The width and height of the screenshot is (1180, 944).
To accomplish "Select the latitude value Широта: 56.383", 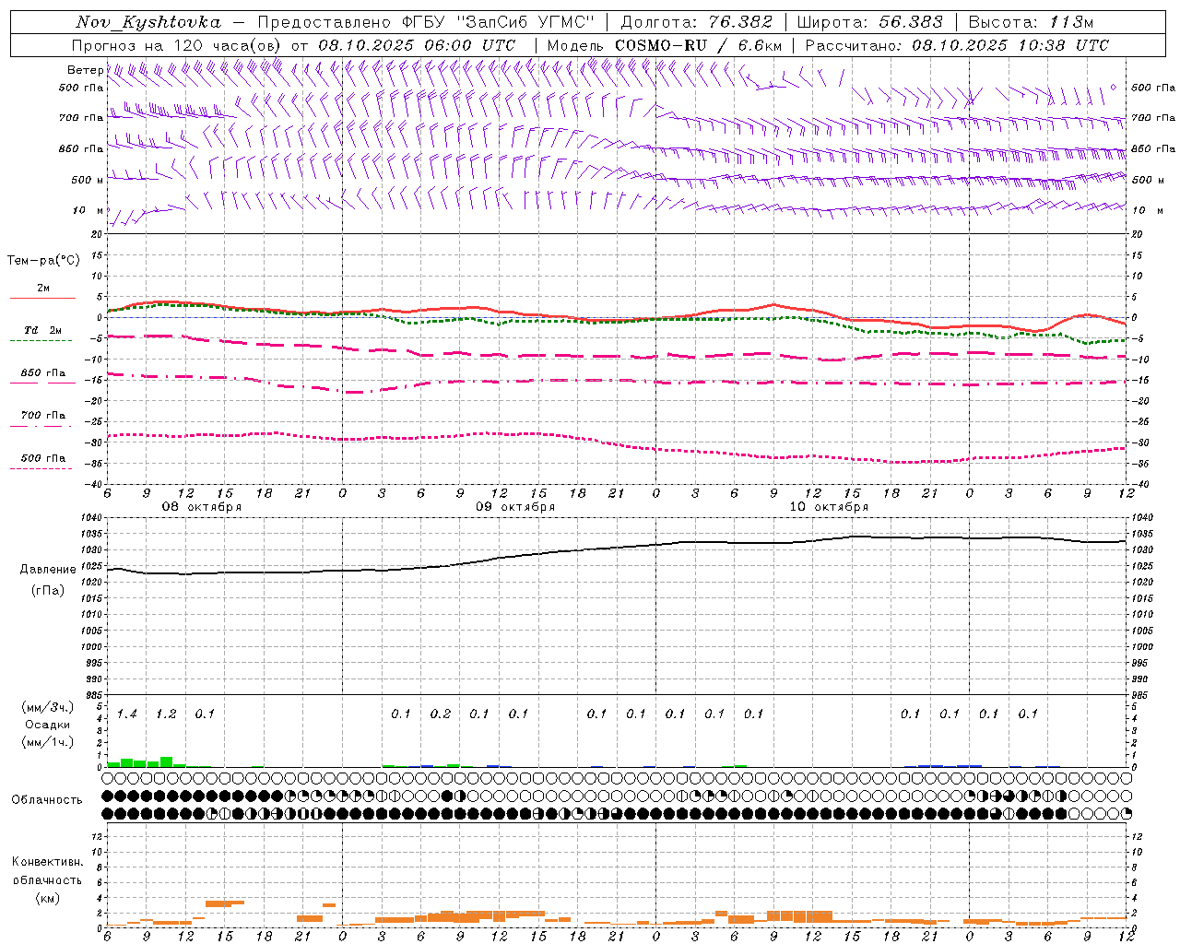I will 869,22.
